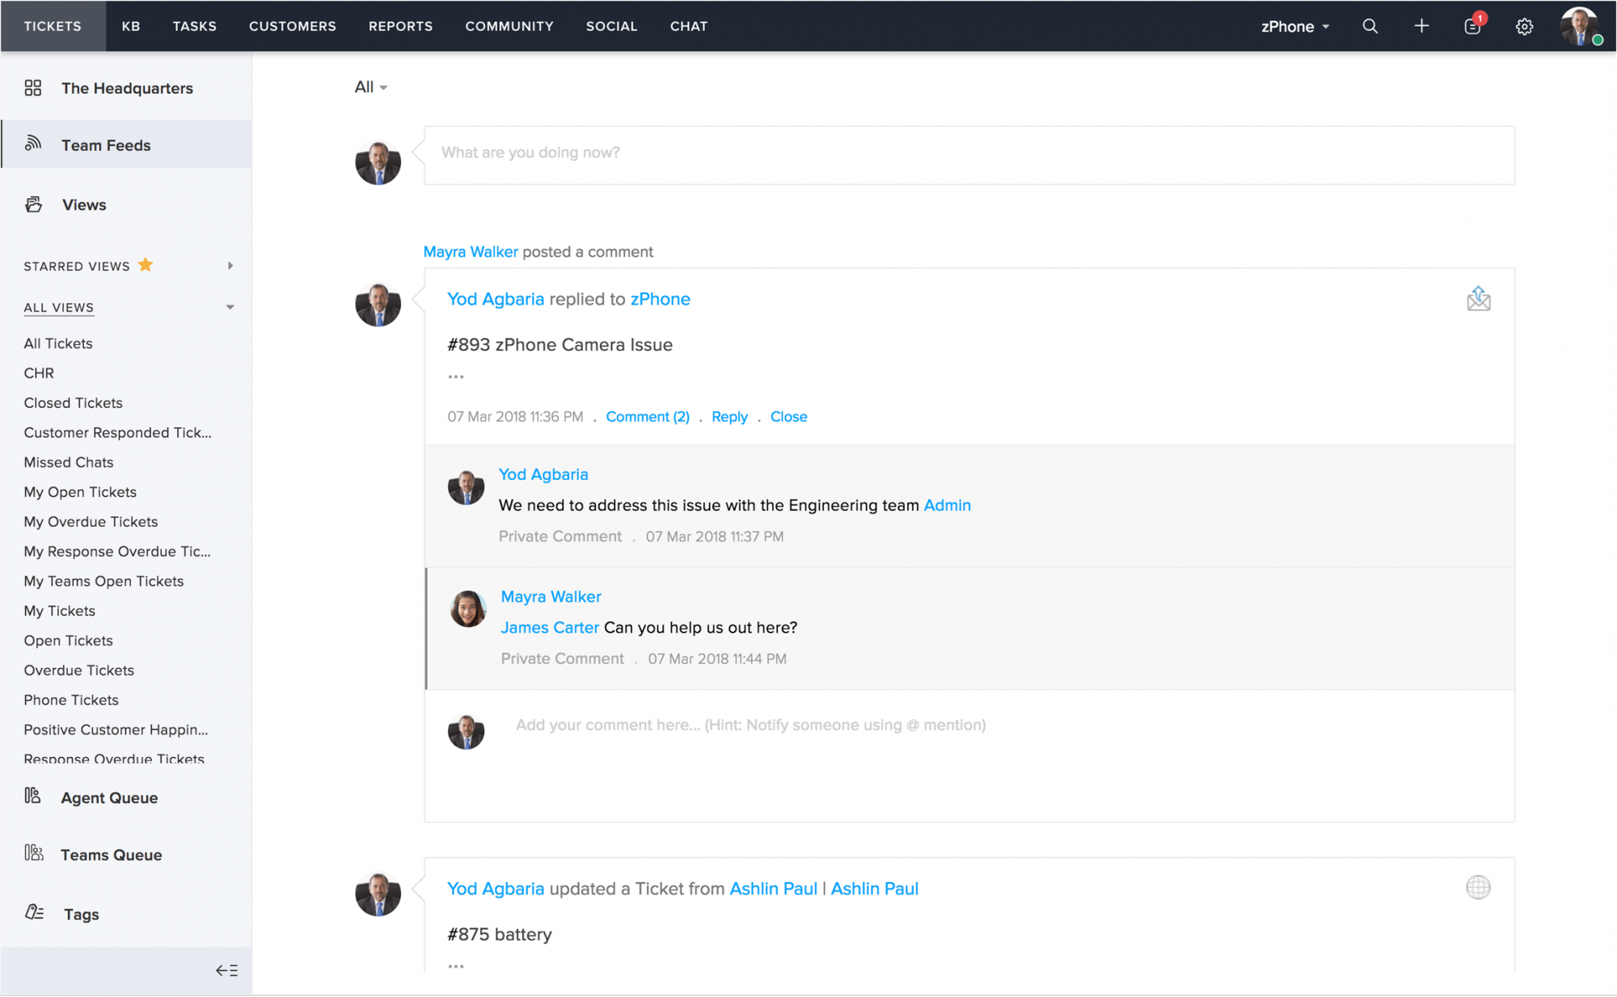Open the REPORTS menu item
Image resolution: width=1617 pixels, height=997 pixels.
coord(401,25)
